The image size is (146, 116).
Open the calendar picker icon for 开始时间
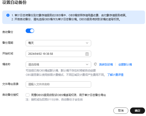click(x=87, y=54)
